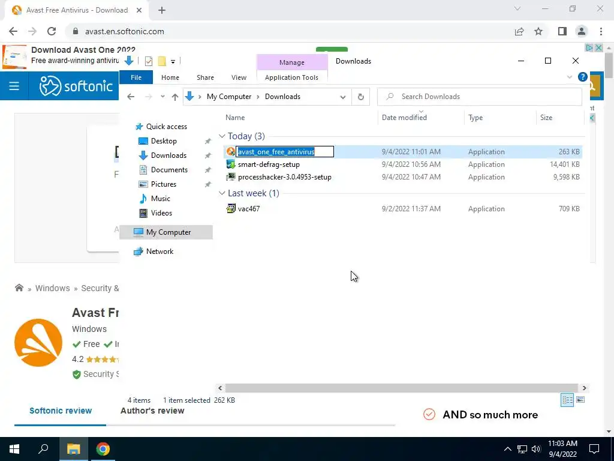Click the Explorer horizontal scrollbar track
614x461 pixels.
(x=401, y=388)
